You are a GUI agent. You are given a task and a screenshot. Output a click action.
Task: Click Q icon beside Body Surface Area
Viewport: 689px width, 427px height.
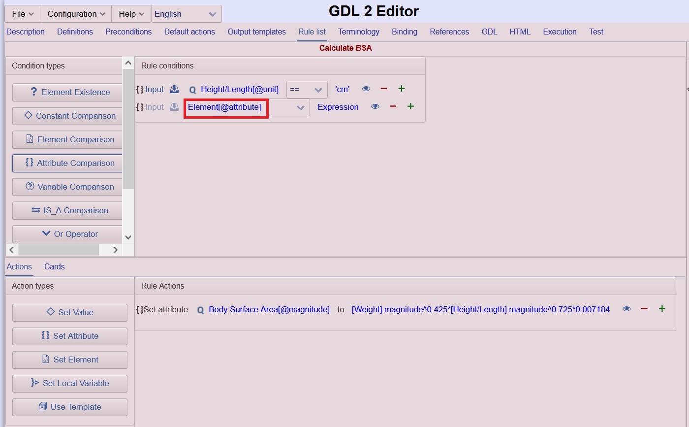click(x=200, y=310)
